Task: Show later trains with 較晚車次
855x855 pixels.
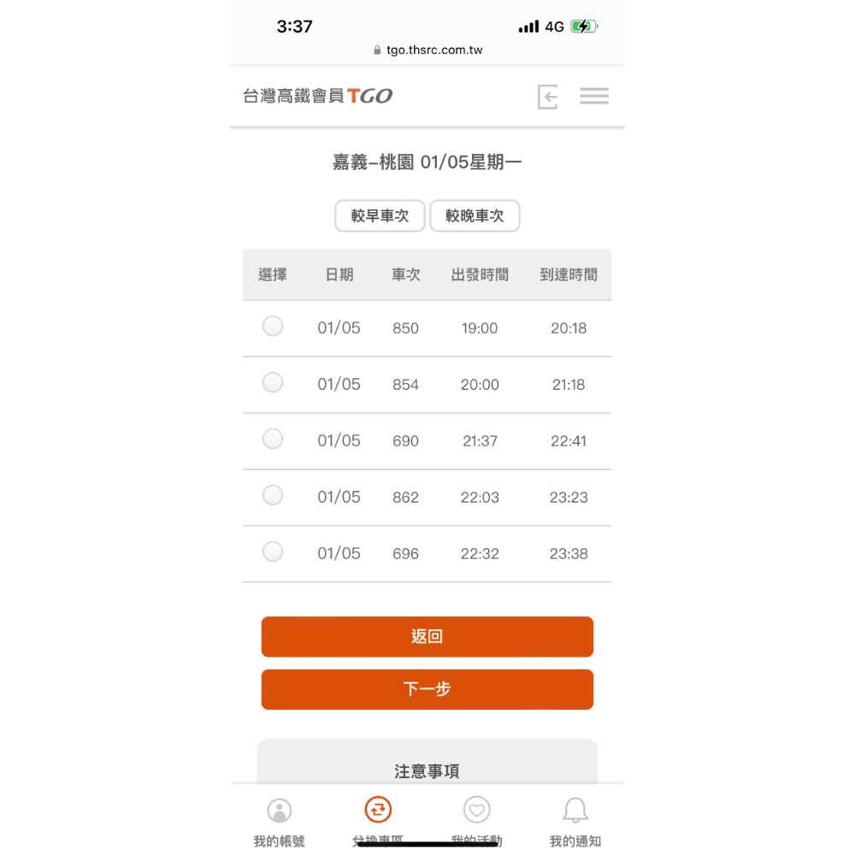Action: [475, 216]
